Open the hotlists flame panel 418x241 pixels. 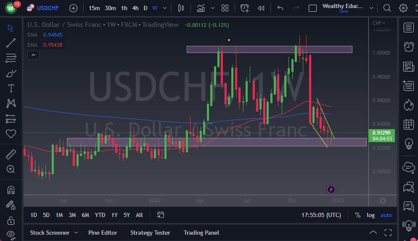click(408, 105)
